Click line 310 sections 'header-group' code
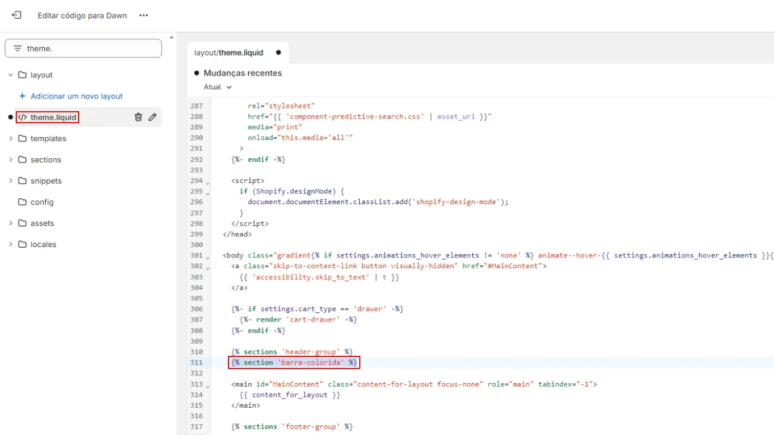 click(x=292, y=352)
